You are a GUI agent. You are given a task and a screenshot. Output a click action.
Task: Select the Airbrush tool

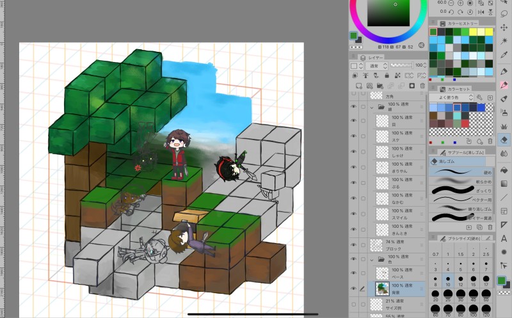pyautogui.click(x=504, y=113)
